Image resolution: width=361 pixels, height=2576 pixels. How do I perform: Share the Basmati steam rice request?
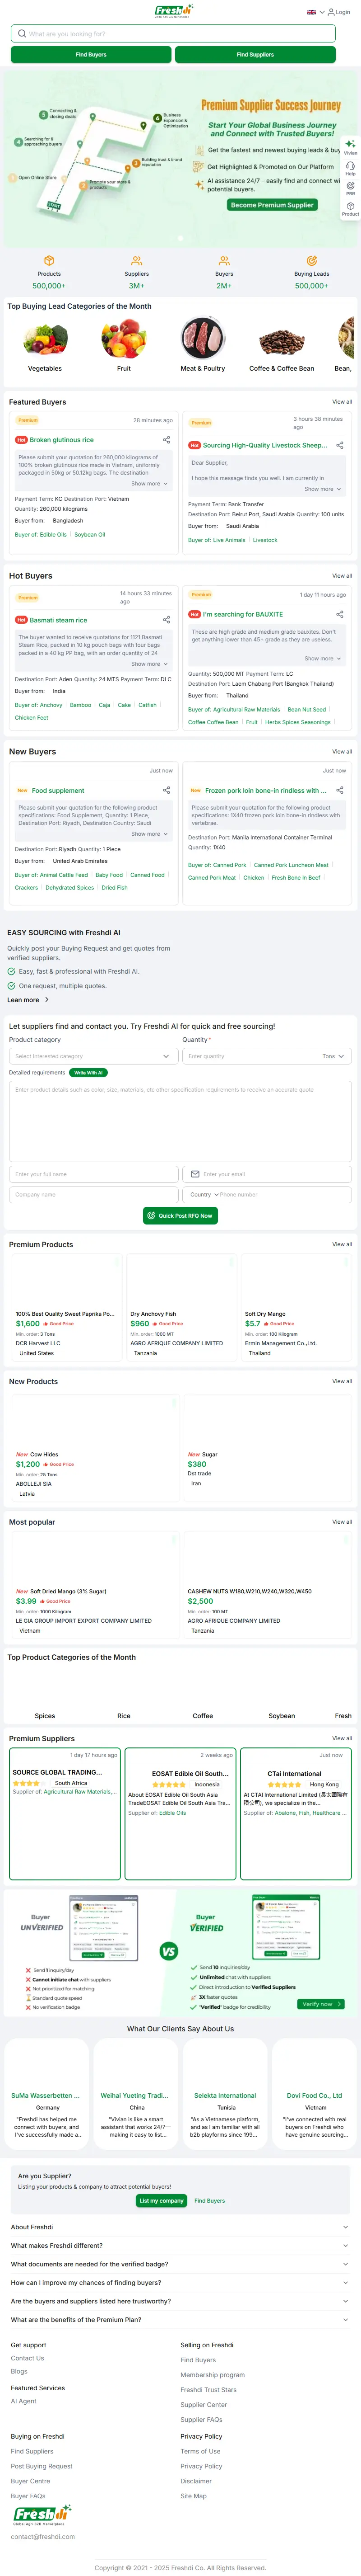pos(167,620)
